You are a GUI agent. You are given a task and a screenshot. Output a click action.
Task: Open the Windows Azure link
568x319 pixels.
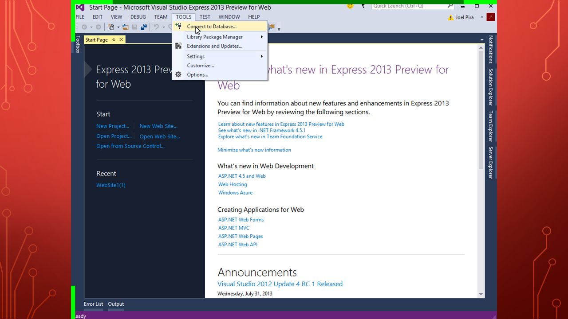(x=235, y=193)
